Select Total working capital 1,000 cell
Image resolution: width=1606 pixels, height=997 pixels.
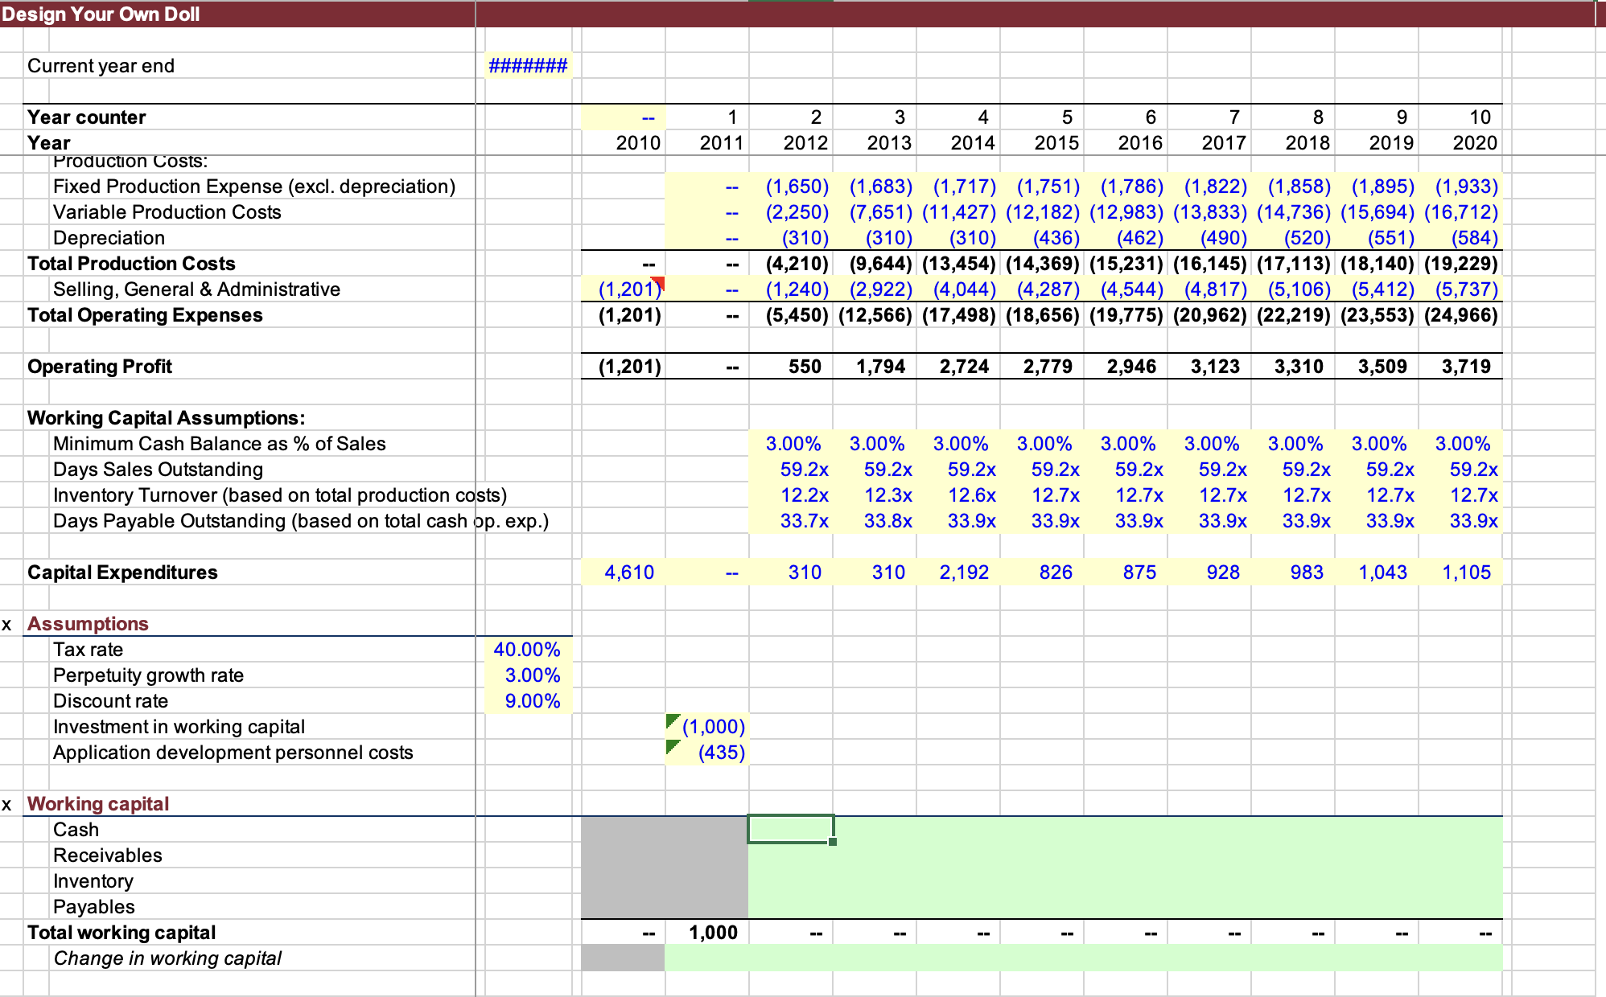click(x=712, y=933)
